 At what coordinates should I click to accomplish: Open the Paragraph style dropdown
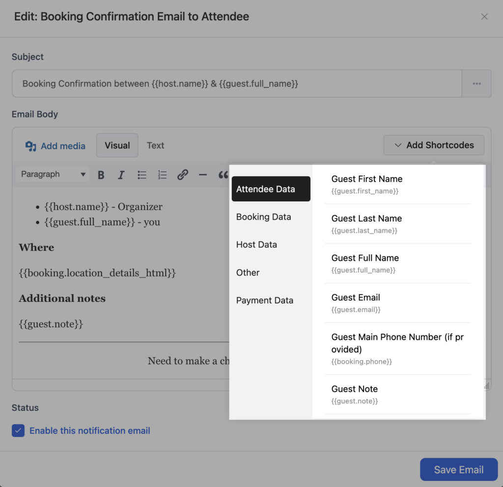click(52, 174)
